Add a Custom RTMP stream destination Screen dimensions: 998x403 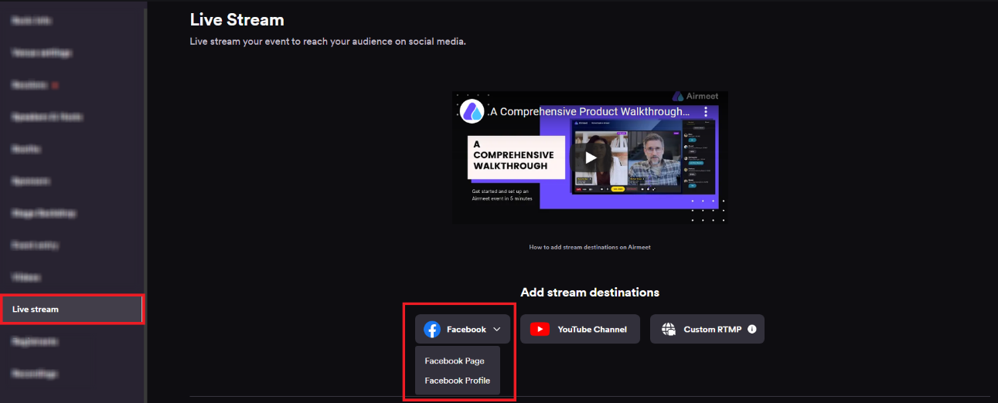[x=707, y=329]
